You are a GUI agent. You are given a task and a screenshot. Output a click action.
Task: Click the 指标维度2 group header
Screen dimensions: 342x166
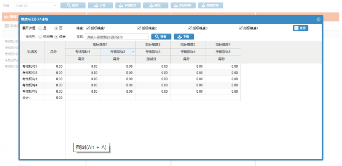(x=153, y=44)
